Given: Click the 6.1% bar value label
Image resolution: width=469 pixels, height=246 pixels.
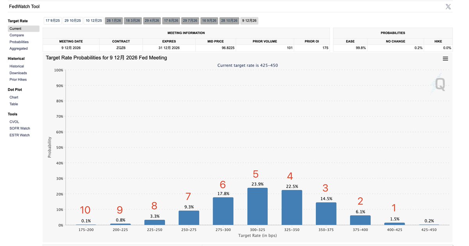Looking at the screenshot, I should (360, 212).
